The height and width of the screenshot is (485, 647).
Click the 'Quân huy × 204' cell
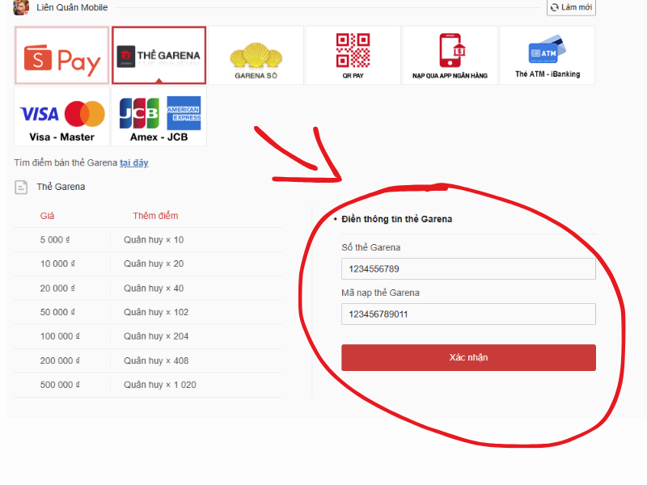tap(156, 336)
